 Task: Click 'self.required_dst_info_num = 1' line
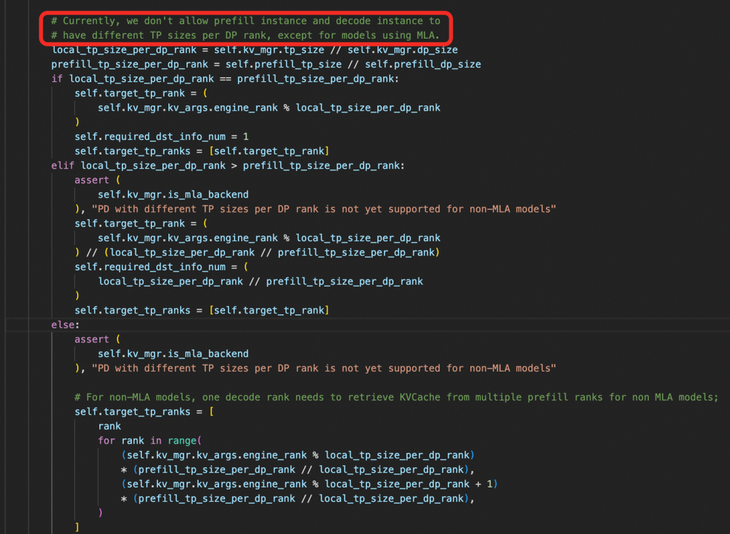(162, 137)
